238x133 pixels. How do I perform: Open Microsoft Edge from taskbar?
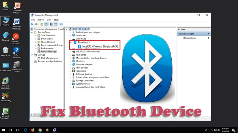coord(25,130)
